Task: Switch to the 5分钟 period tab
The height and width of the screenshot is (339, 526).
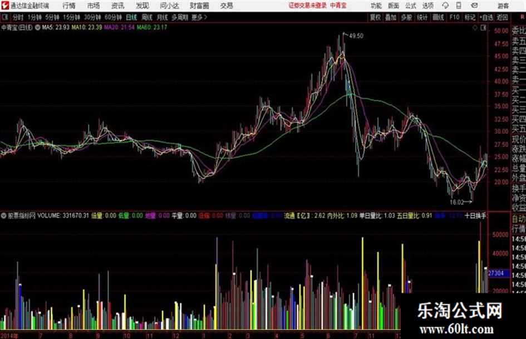Action: click(x=52, y=17)
